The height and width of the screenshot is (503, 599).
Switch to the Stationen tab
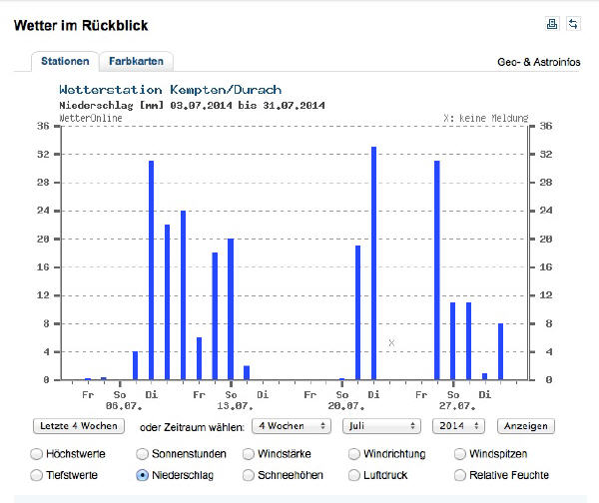65,61
